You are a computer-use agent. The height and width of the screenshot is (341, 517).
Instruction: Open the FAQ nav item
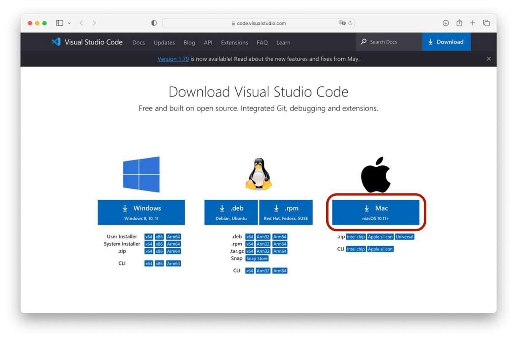coord(262,43)
